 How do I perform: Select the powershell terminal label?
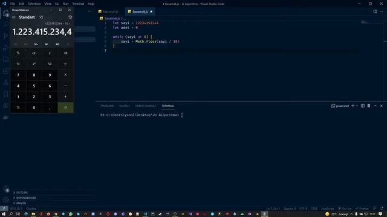coord(340,106)
